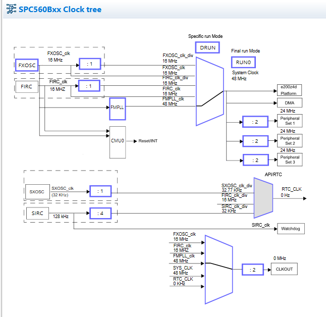Click the DMA block
Image resolution: width=326 pixels, height=317 pixels.
[x=289, y=103]
